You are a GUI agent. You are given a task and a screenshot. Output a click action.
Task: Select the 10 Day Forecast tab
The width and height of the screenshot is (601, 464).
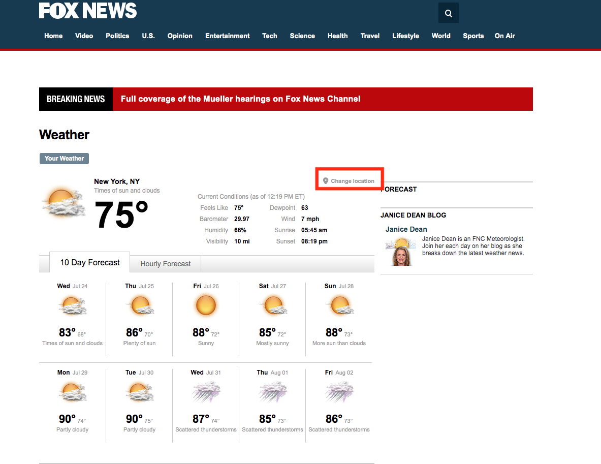90,262
